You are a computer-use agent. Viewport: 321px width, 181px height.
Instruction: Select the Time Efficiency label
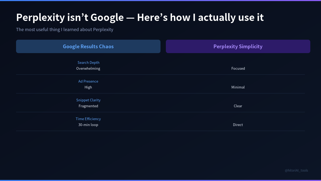88,119
